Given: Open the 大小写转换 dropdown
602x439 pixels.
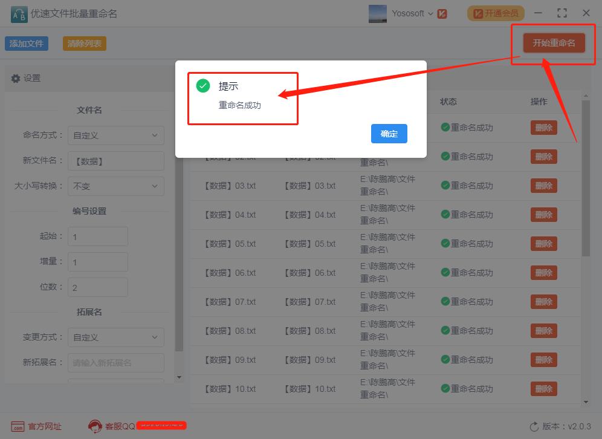Looking at the screenshot, I should 115,186.
